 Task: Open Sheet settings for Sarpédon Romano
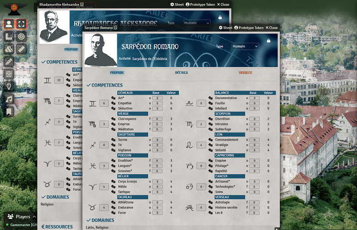coord(225,28)
